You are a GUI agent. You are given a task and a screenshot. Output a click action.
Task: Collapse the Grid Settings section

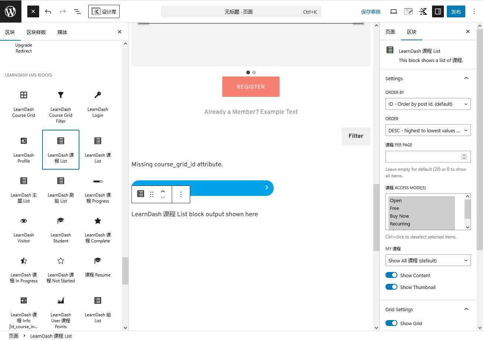pos(428,309)
